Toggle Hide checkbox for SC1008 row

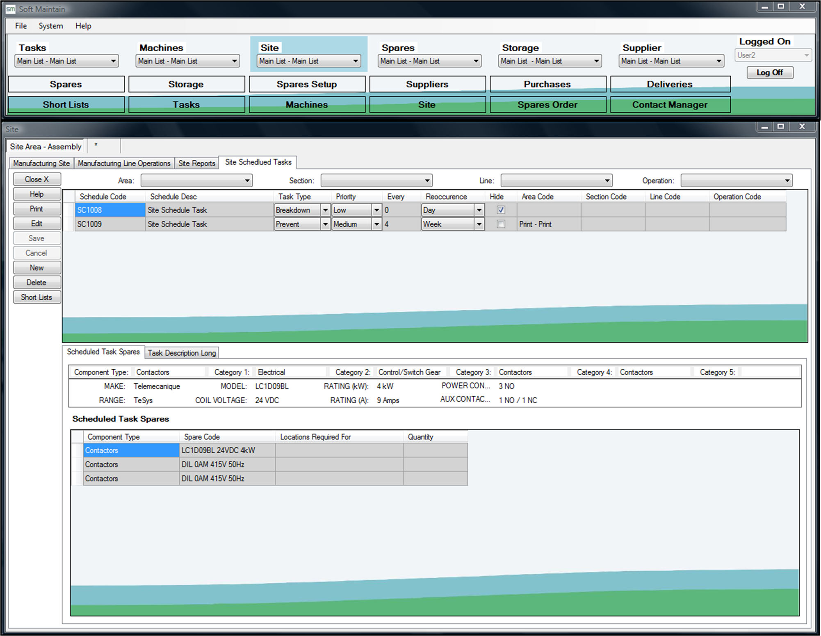coord(501,210)
